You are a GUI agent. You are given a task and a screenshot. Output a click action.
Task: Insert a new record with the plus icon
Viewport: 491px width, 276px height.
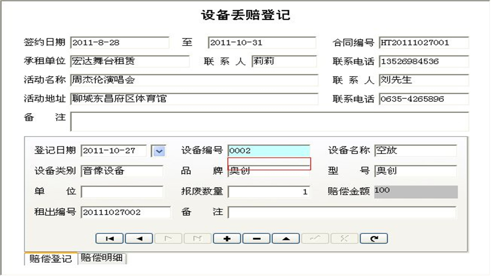click(227, 238)
